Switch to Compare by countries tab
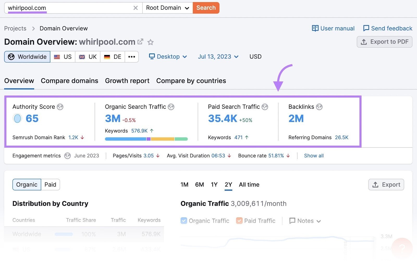417x261 pixels. pyautogui.click(x=191, y=81)
